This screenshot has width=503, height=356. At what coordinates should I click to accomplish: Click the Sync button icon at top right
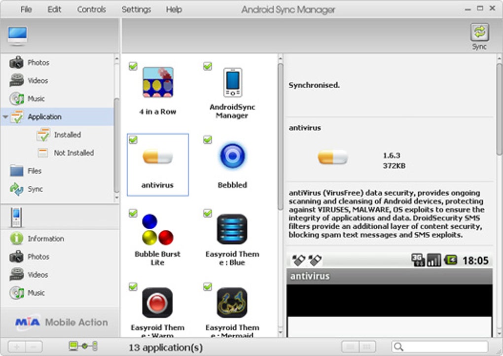pyautogui.click(x=479, y=33)
